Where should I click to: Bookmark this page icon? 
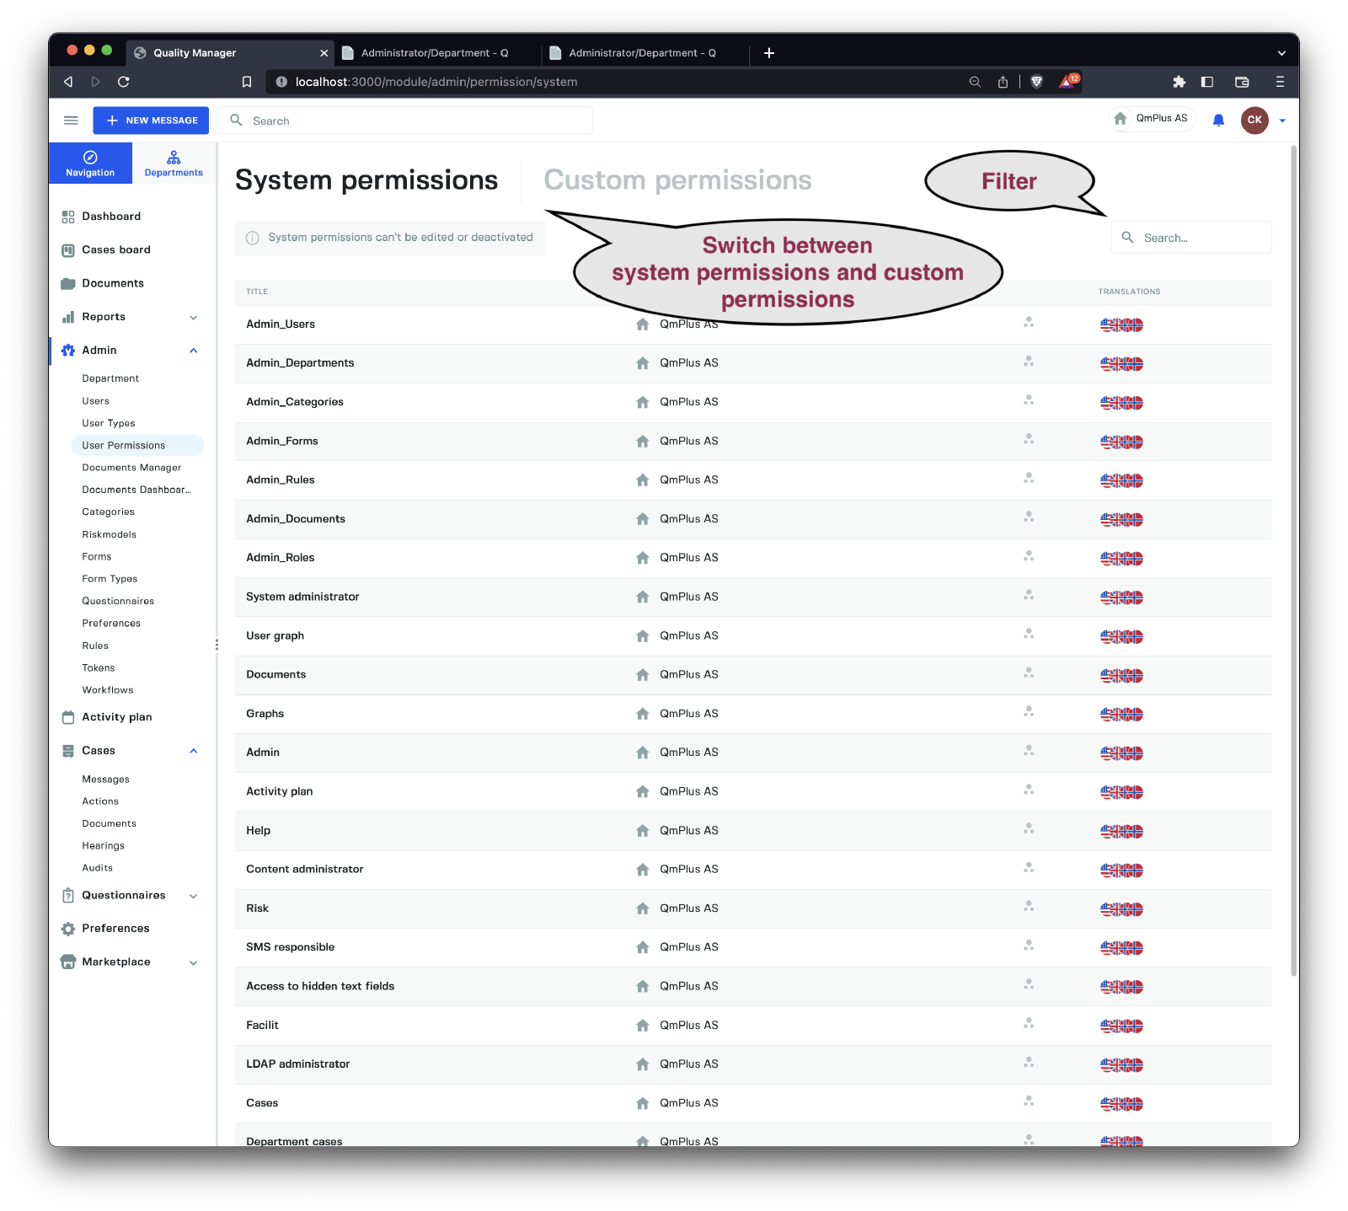247,82
